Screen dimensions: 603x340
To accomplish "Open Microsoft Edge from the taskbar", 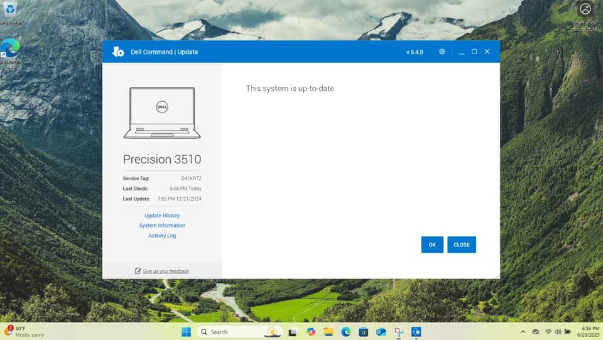I will [345, 332].
